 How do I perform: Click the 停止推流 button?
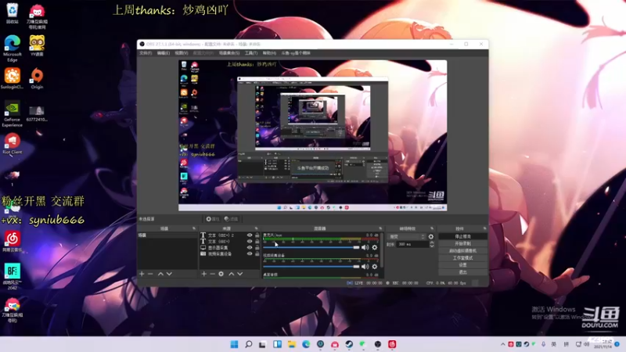point(462,237)
